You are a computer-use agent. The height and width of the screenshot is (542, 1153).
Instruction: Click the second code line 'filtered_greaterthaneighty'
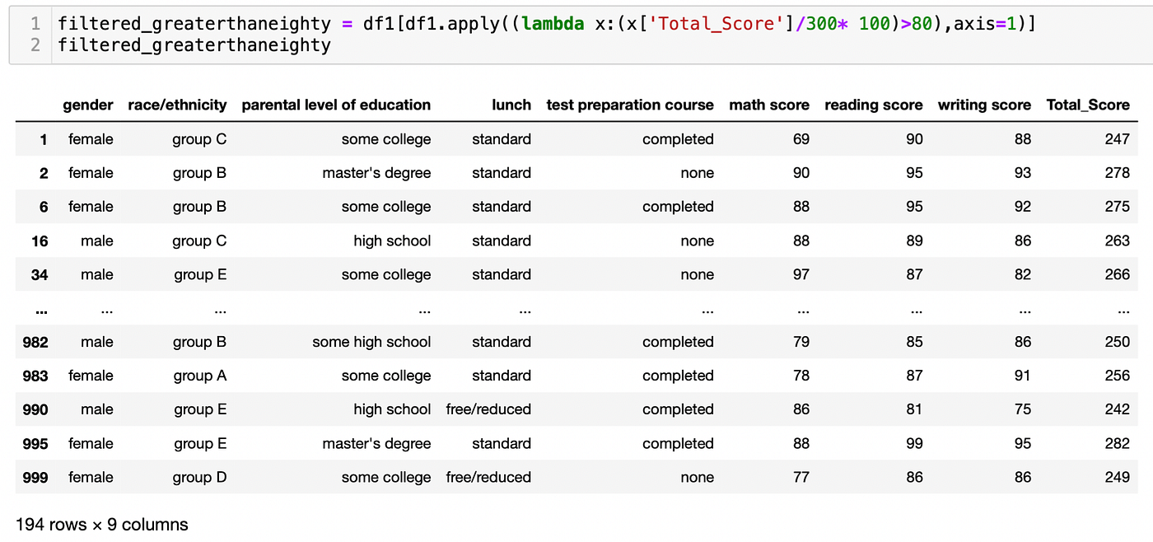(194, 45)
